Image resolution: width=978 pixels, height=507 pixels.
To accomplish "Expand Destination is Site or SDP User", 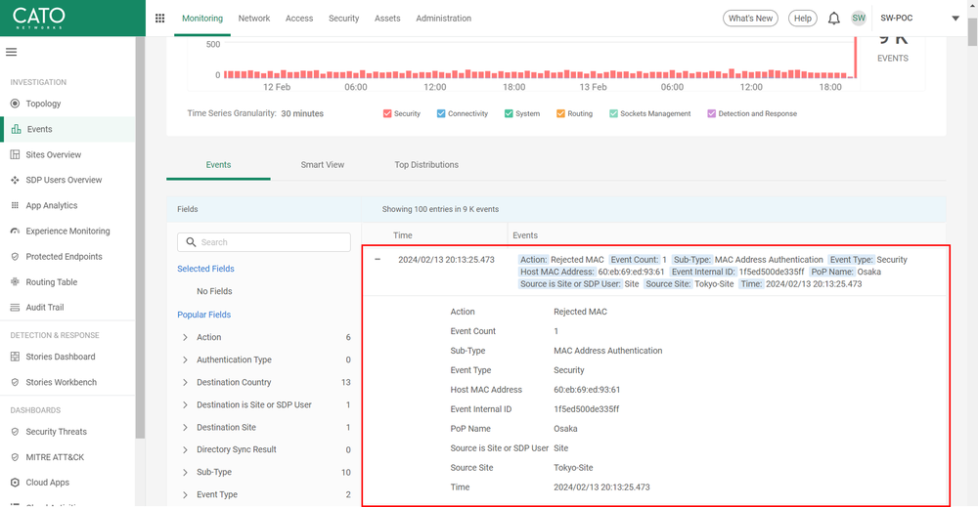I will (185, 404).
